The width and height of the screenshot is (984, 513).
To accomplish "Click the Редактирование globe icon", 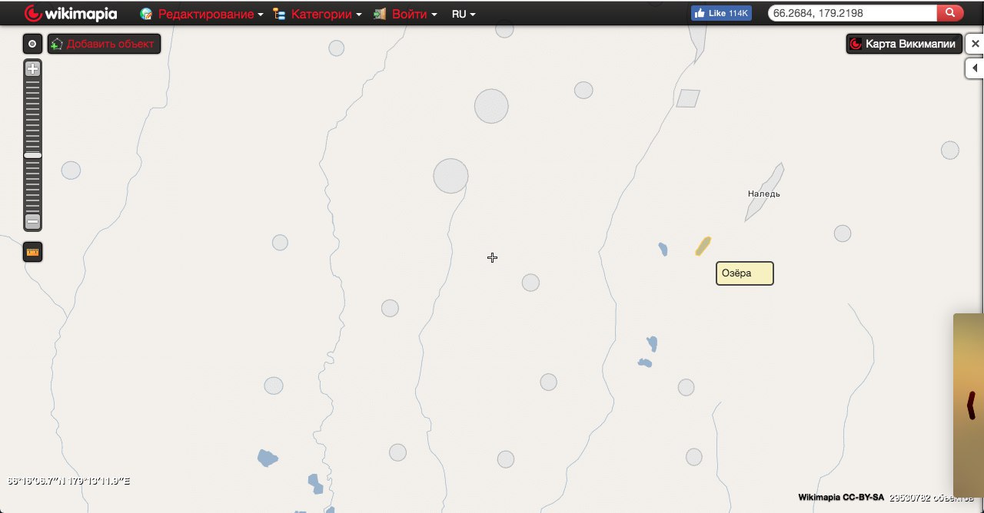I will (146, 14).
